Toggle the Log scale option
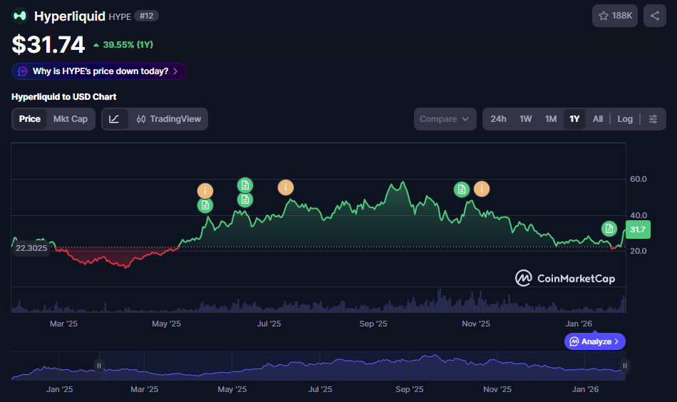The height and width of the screenshot is (402, 677). (625, 119)
